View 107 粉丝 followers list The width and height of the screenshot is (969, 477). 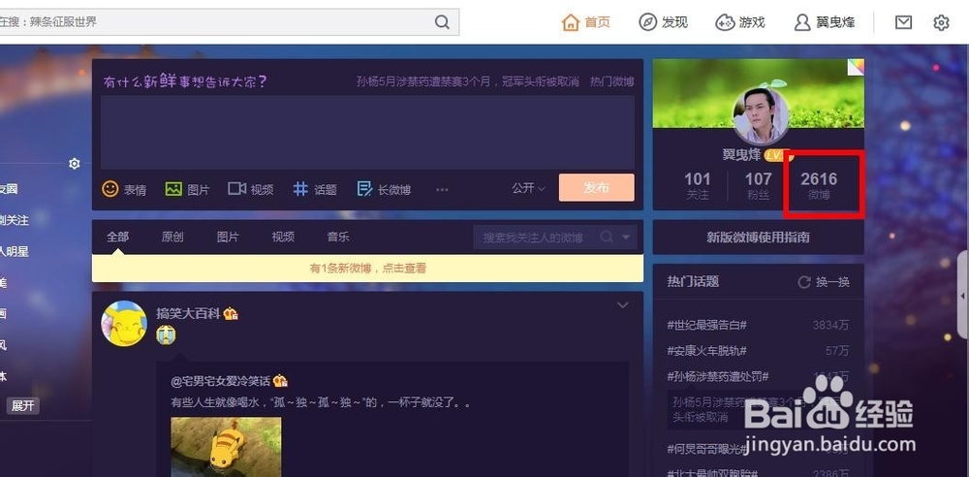758,185
